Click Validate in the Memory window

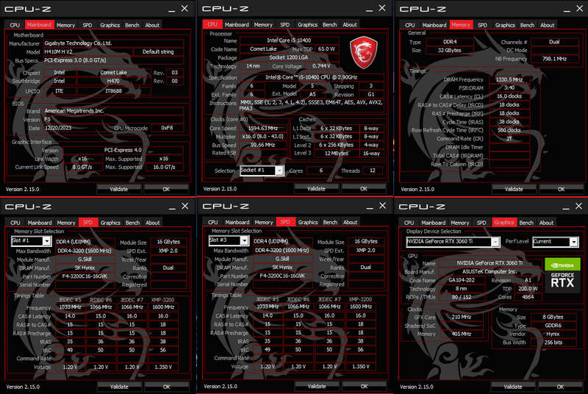coord(514,190)
